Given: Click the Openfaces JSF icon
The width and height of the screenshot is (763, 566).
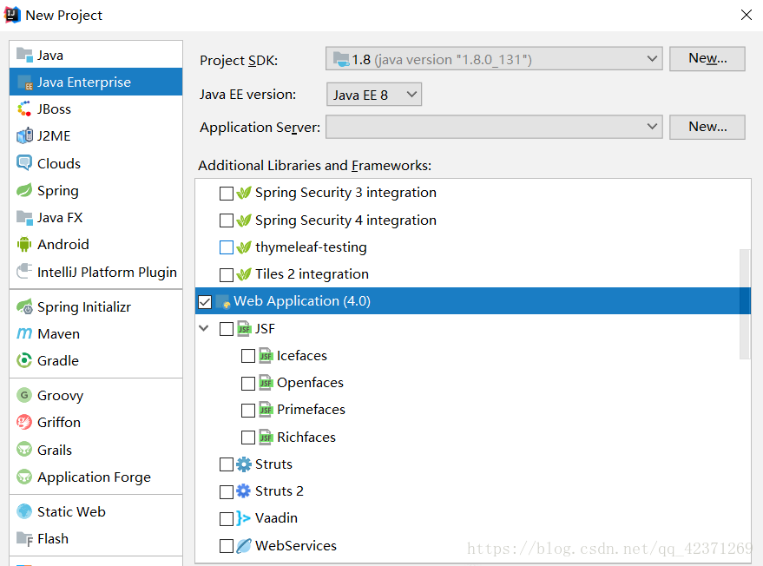Looking at the screenshot, I should coord(266,383).
